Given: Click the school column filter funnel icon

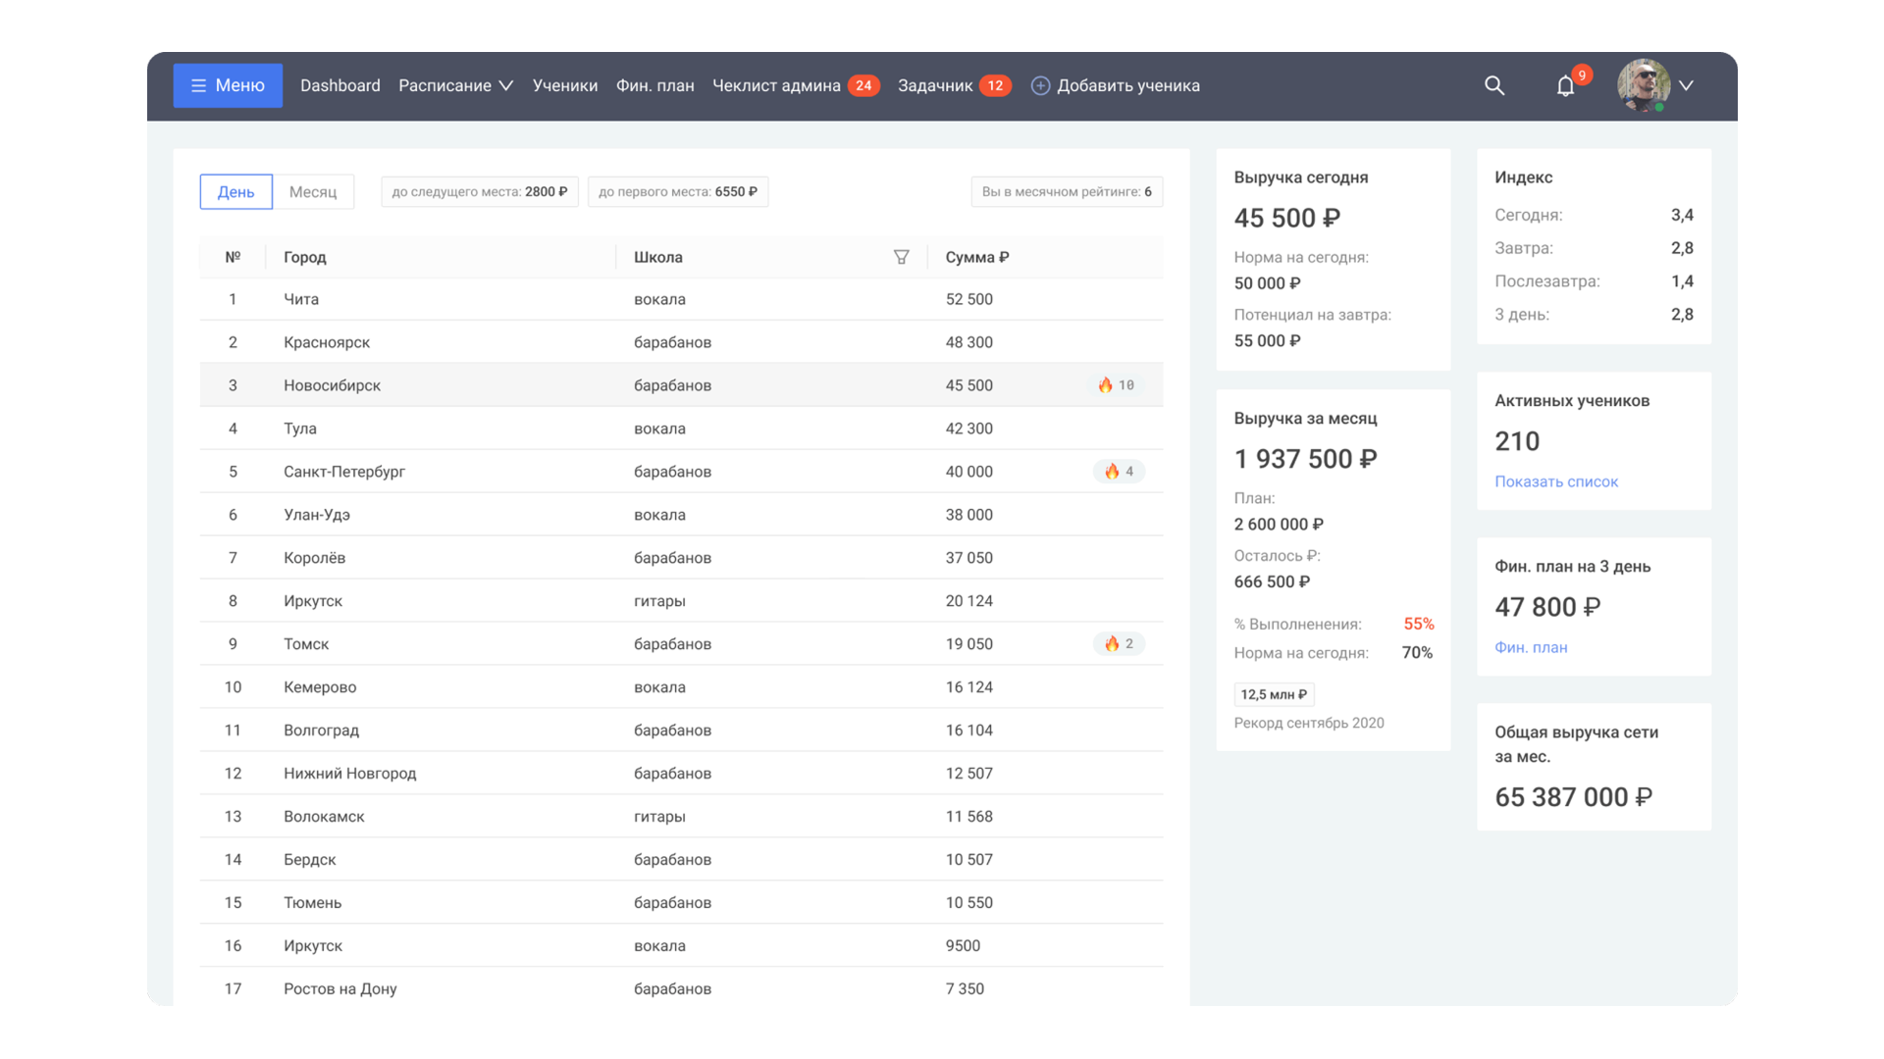Looking at the screenshot, I should tap(901, 257).
